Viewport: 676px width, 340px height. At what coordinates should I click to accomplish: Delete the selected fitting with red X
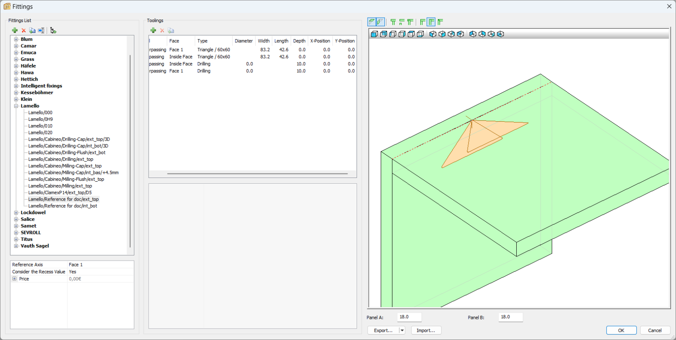coord(24,30)
